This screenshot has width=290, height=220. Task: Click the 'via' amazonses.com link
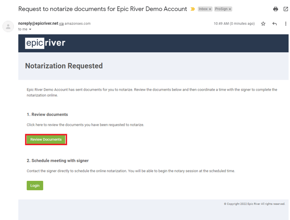(61, 23)
